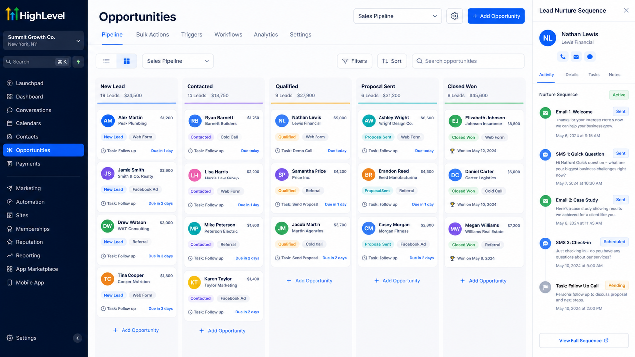The width and height of the screenshot is (635, 357).
Task: Click the Email 1: Welcome envelope icon
Action: coord(545,113)
